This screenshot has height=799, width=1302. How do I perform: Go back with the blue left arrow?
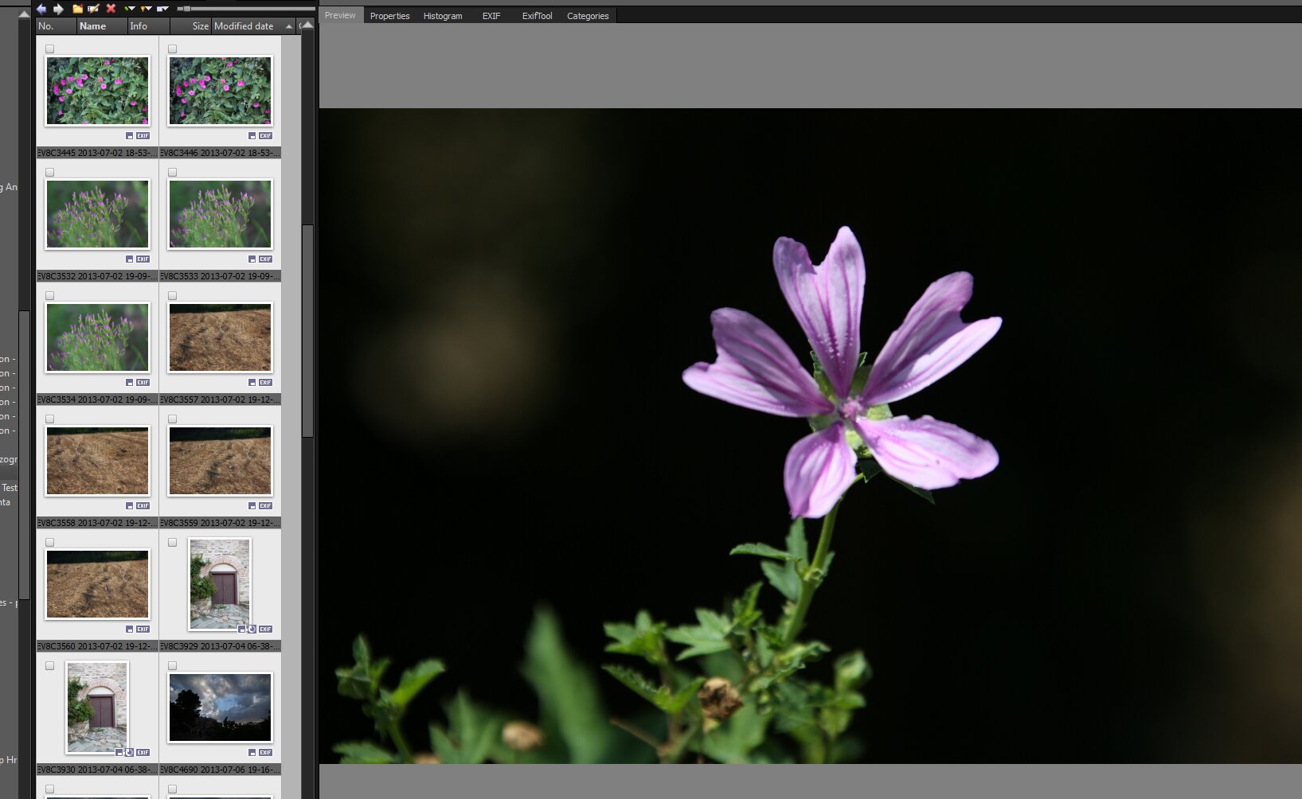[41, 9]
